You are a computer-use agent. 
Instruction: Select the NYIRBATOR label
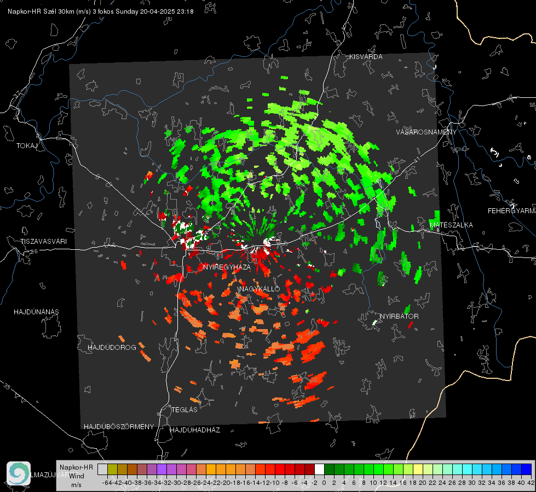click(399, 317)
